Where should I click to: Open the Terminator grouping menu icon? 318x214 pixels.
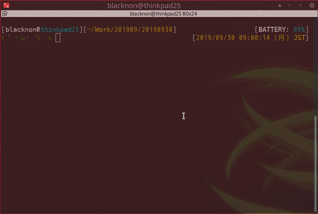(5, 13)
